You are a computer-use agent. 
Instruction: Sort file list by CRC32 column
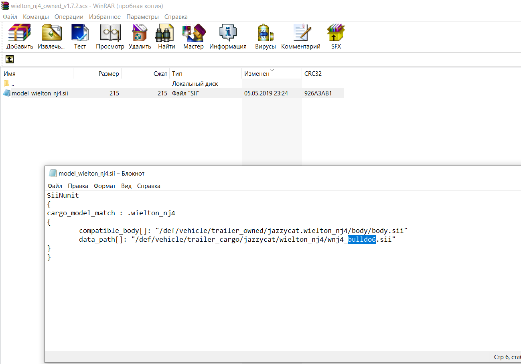323,74
